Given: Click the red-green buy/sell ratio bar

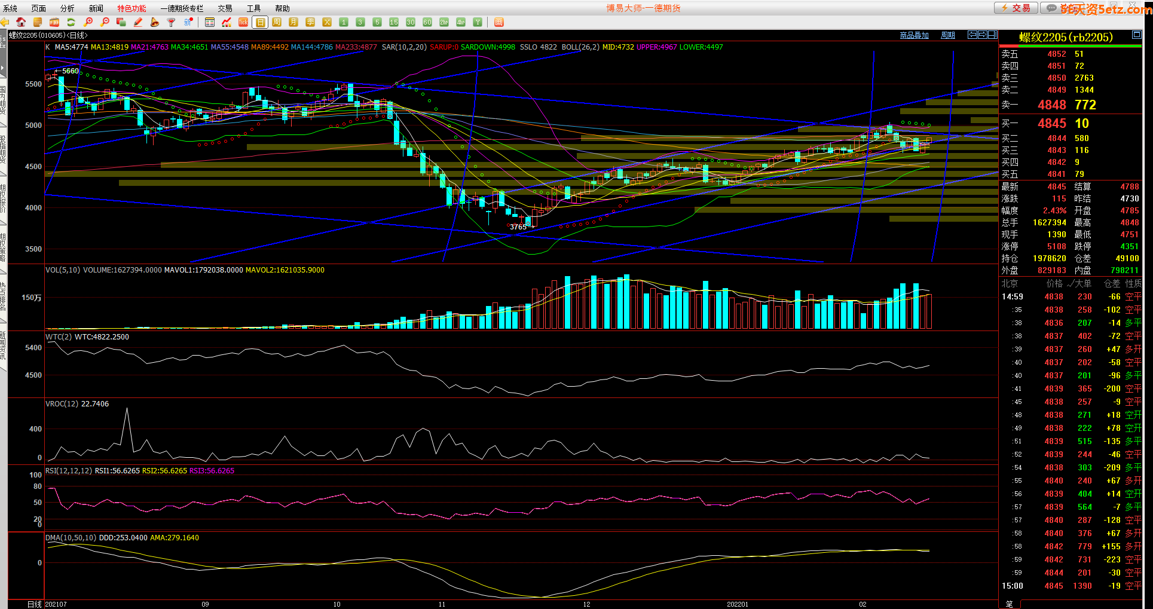Looking at the screenshot, I should pos(1070,47).
